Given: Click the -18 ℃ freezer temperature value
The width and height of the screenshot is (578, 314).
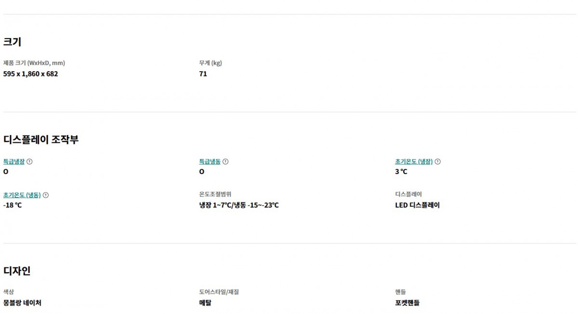Looking at the screenshot, I should coord(13,205).
